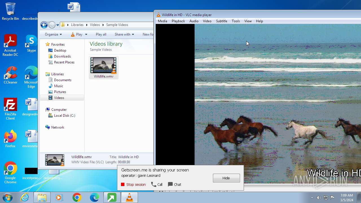Click the VLC cone taskbar icon
This screenshot has width=361, height=203.
(x=129, y=197)
